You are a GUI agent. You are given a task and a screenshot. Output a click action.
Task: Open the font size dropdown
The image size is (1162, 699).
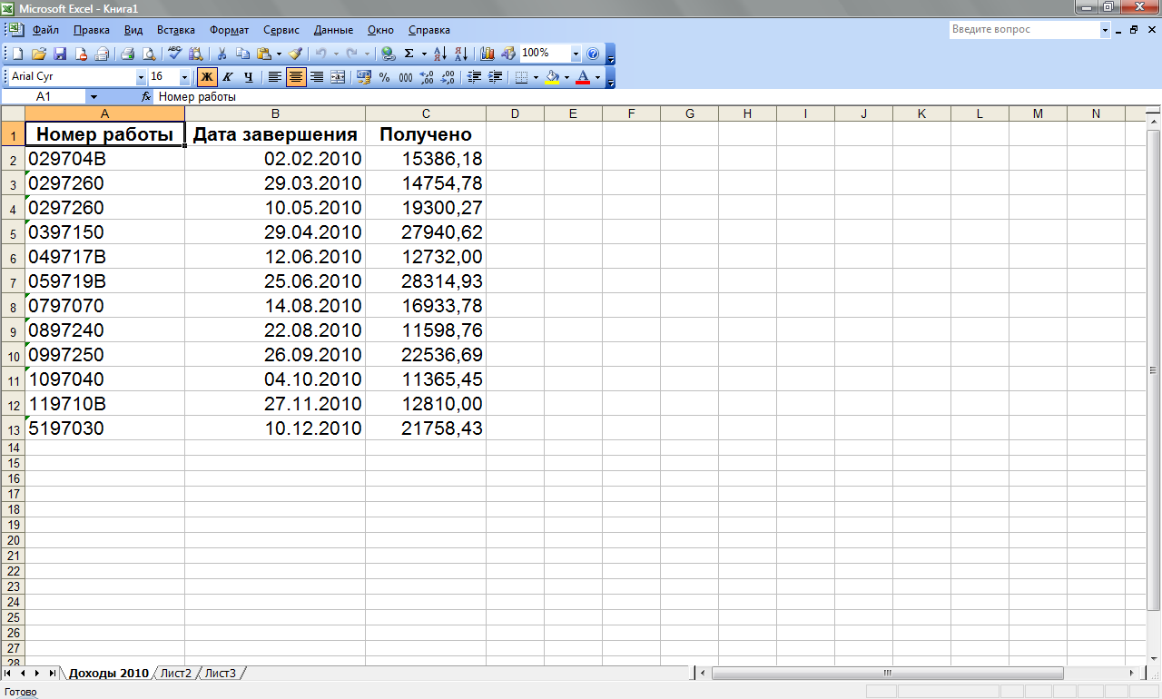click(185, 77)
